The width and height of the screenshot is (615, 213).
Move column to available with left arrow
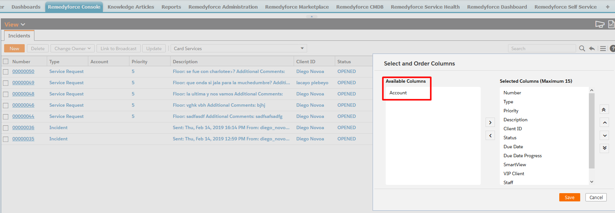click(x=490, y=136)
